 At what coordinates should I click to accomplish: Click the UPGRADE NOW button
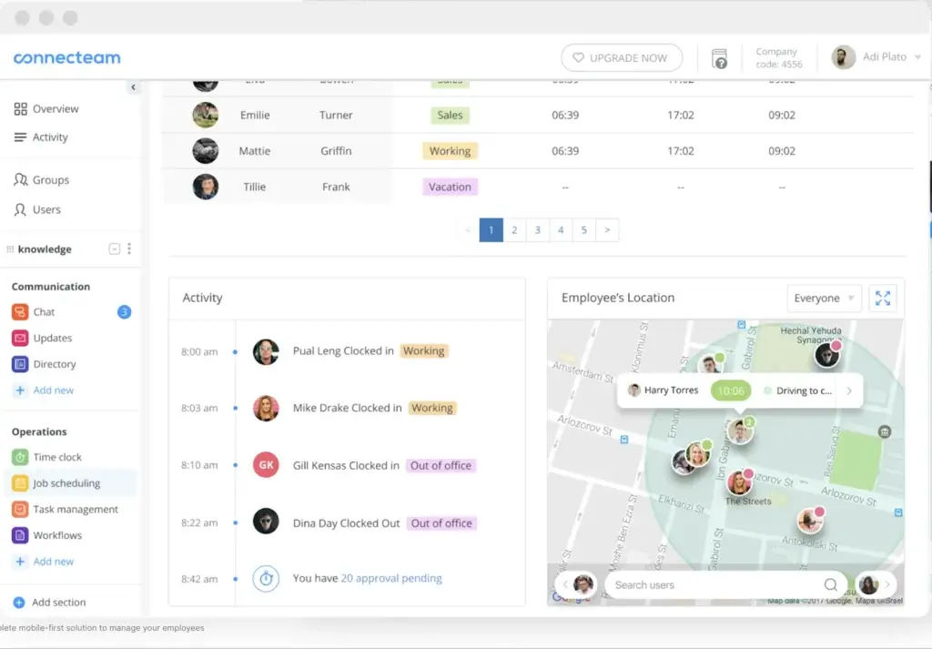(x=621, y=57)
